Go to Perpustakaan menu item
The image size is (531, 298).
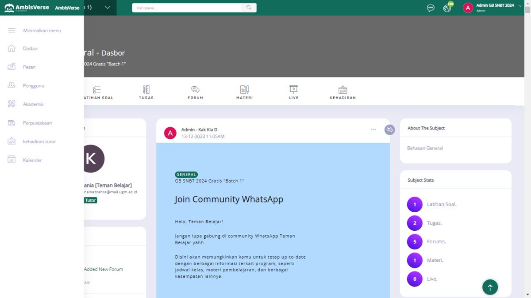(38, 123)
